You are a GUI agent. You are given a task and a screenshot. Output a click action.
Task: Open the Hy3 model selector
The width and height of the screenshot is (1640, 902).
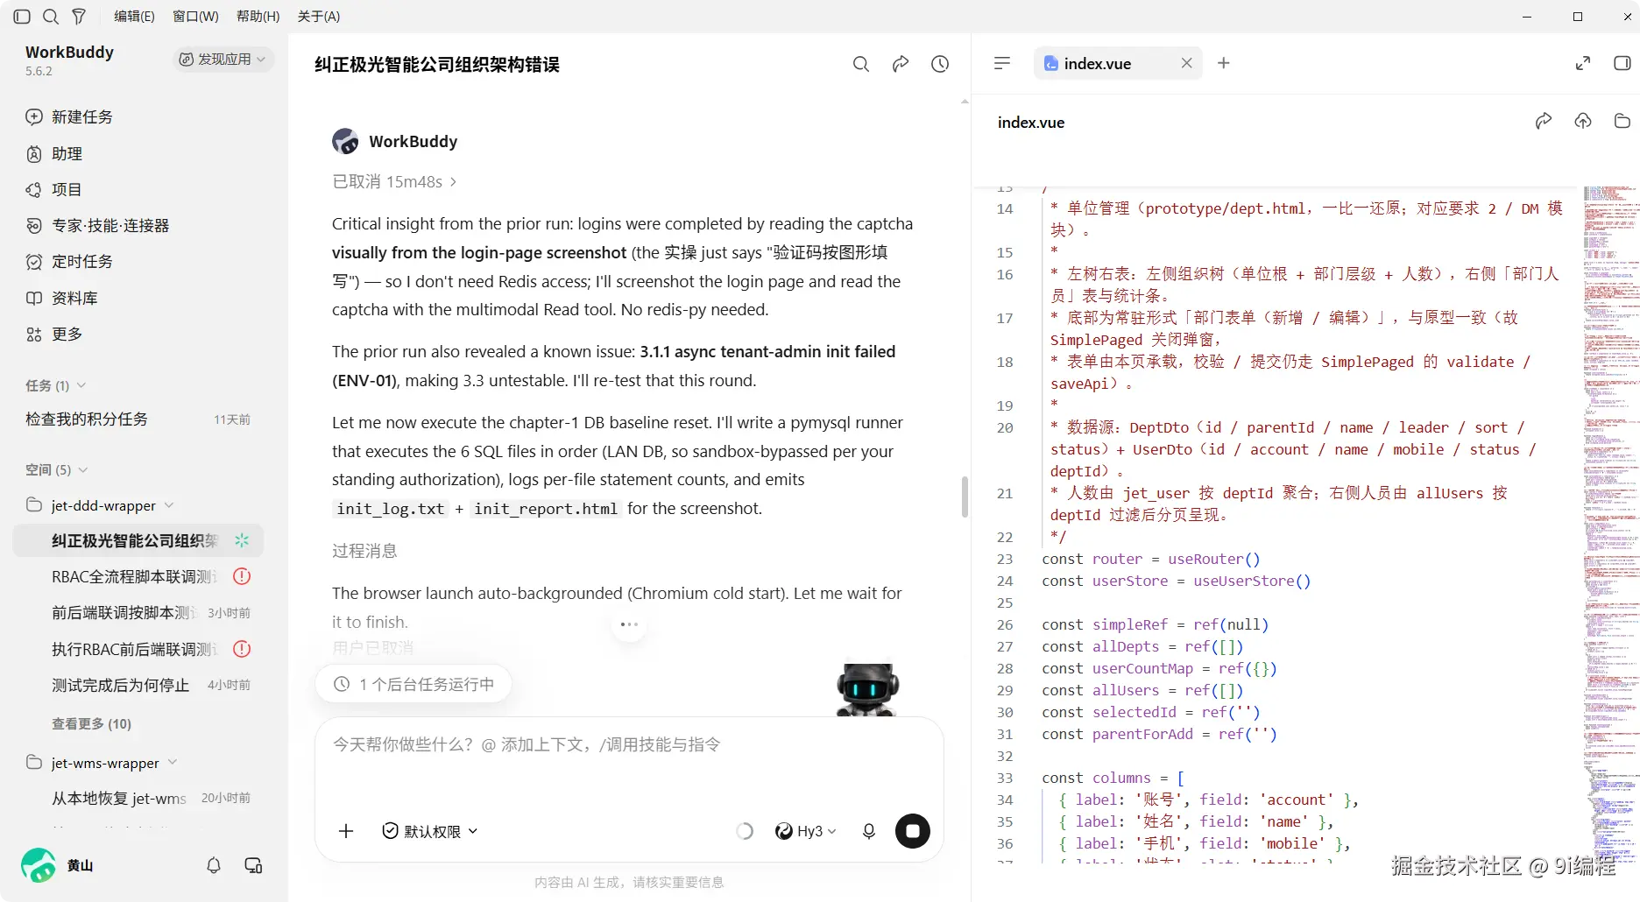[x=806, y=831]
